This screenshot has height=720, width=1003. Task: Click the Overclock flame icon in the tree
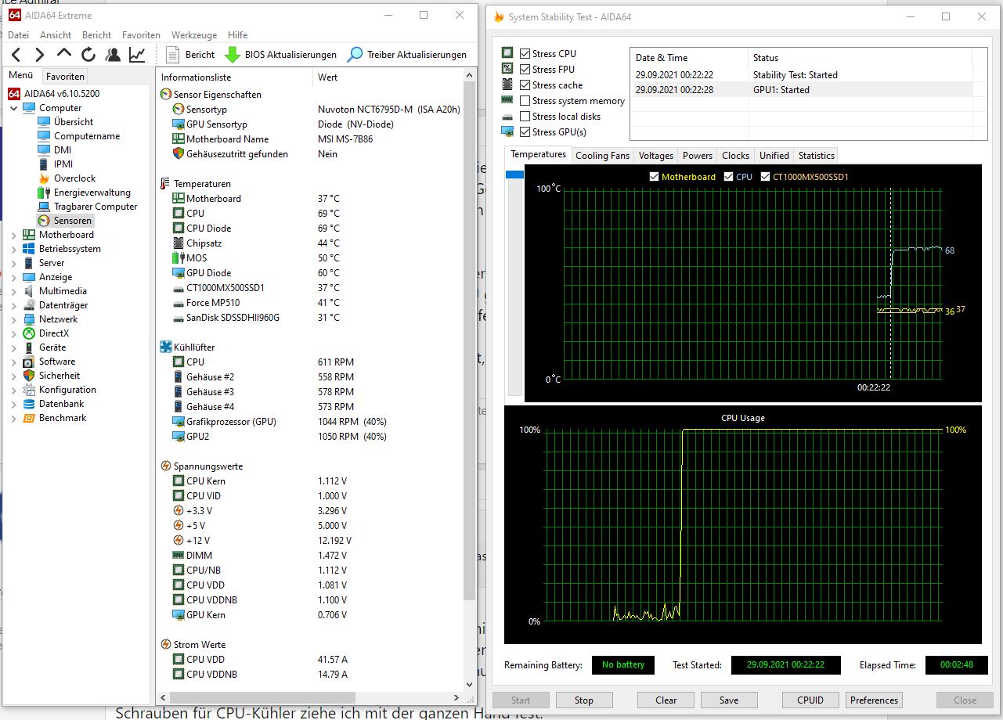point(44,178)
